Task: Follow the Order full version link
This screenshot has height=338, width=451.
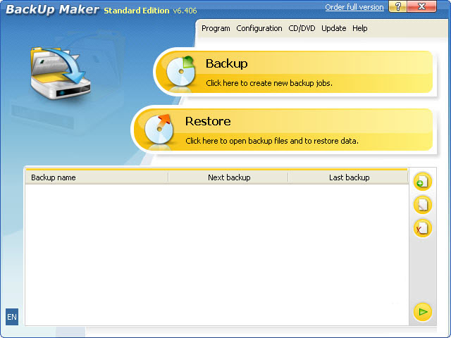Action: click(354, 7)
